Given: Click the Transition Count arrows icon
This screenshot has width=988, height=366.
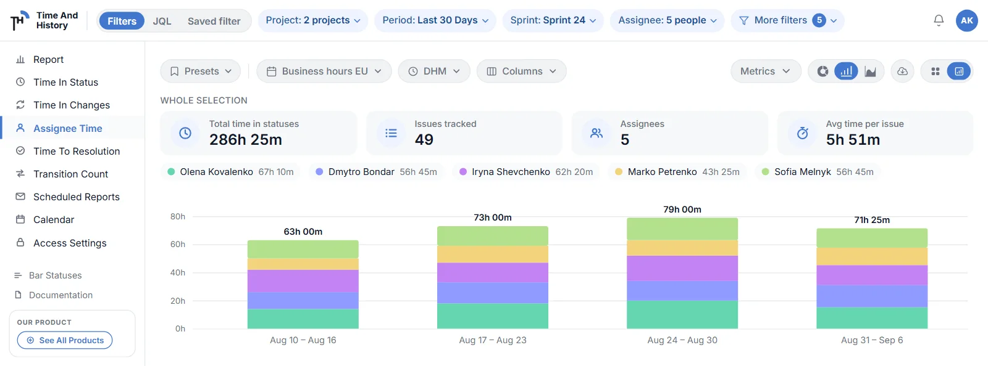Looking at the screenshot, I should tap(20, 174).
